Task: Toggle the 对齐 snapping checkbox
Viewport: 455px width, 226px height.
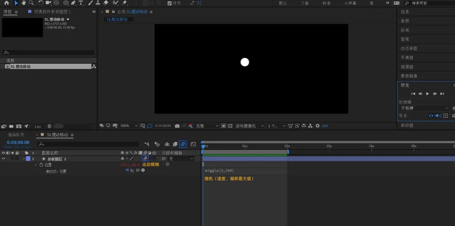Action: click(x=169, y=3)
